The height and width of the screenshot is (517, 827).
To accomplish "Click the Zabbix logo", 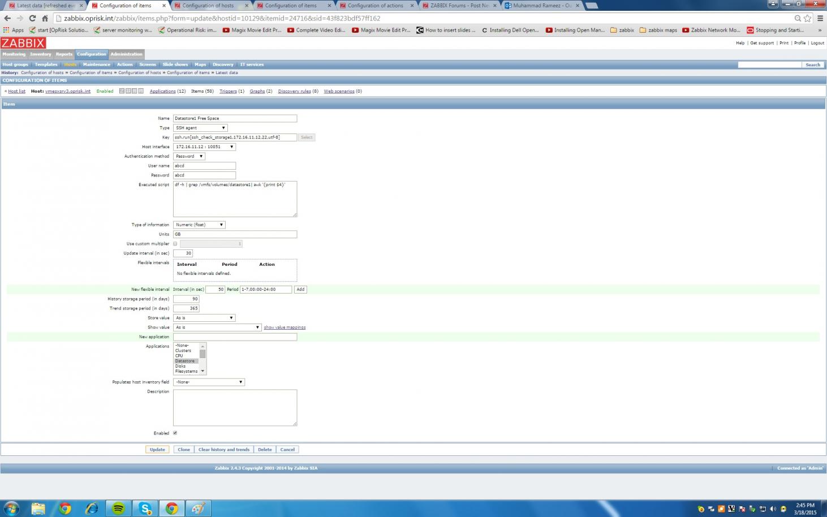I will [23, 43].
